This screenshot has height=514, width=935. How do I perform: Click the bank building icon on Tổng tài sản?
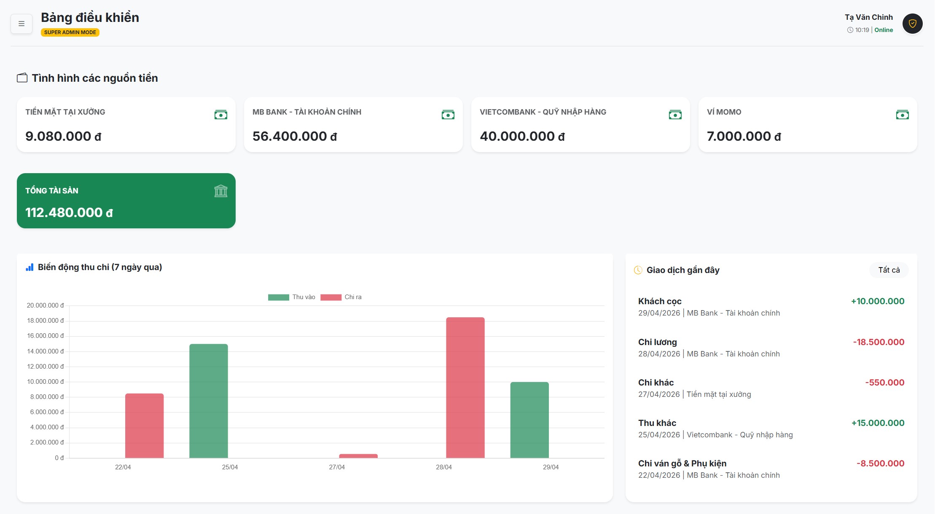click(221, 191)
